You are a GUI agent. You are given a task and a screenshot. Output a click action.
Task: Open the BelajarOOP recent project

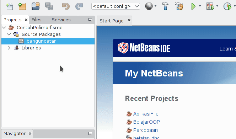(146, 122)
